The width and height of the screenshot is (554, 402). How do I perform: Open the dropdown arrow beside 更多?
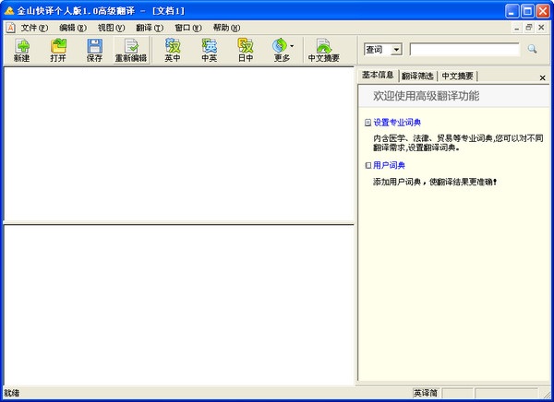[x=292, y=46]
